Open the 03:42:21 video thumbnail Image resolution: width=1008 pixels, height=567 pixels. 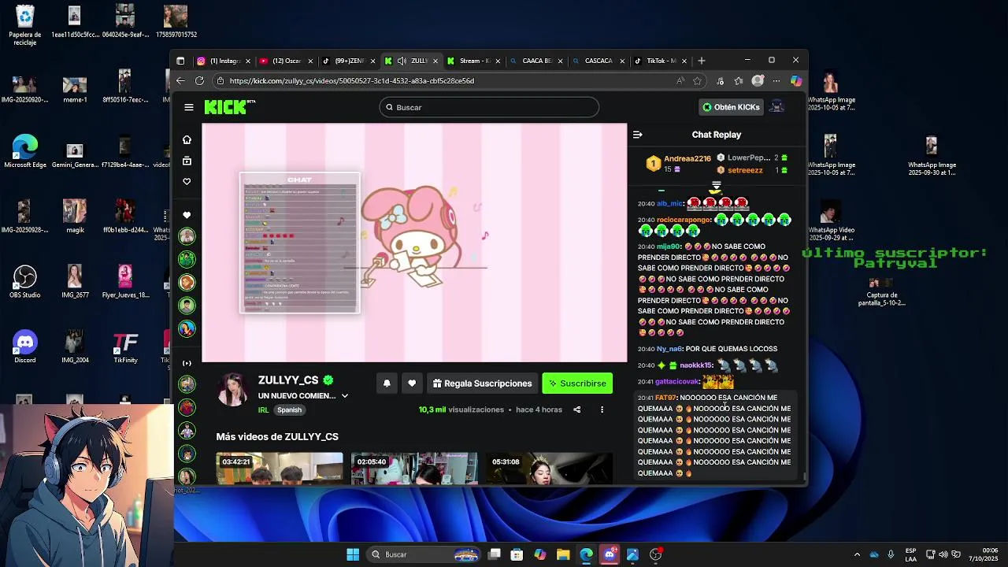tap(280, 468)
